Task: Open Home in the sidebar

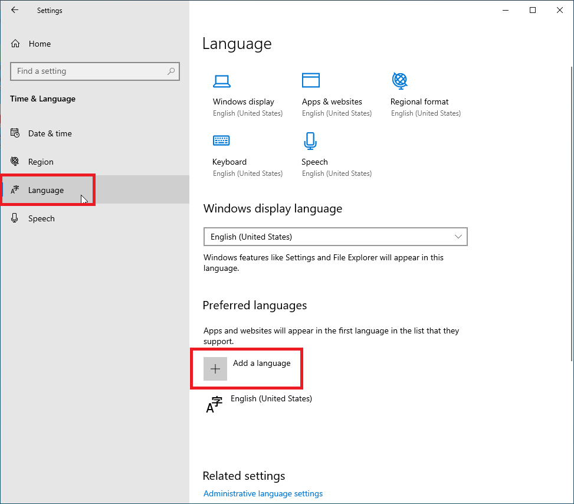Action: [x=95, y=44]
